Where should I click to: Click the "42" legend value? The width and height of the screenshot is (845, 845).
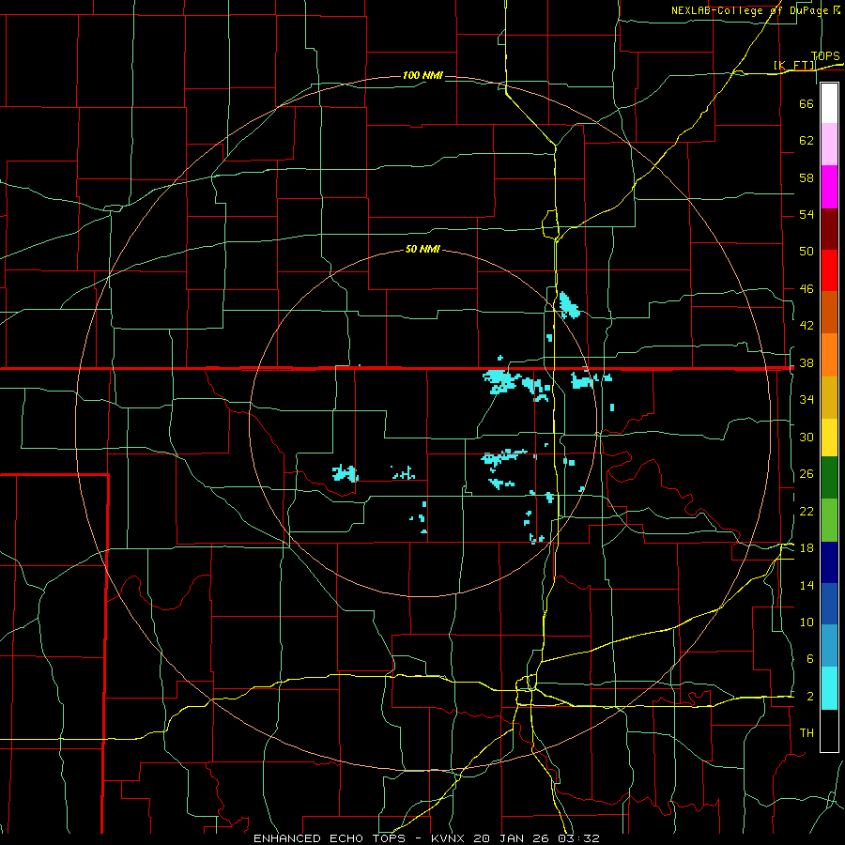807,326
